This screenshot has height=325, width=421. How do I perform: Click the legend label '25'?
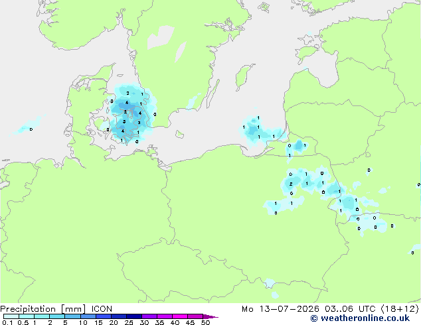[129, 322]
